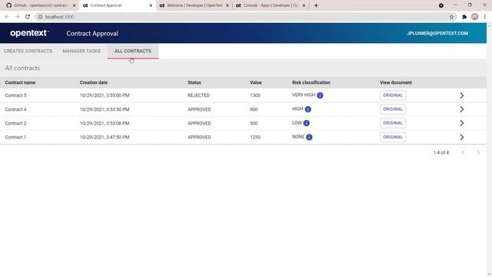Open ORIGINAL document for Contract 5
This screenshot has height=277, width=492.
tap(393, 95)
